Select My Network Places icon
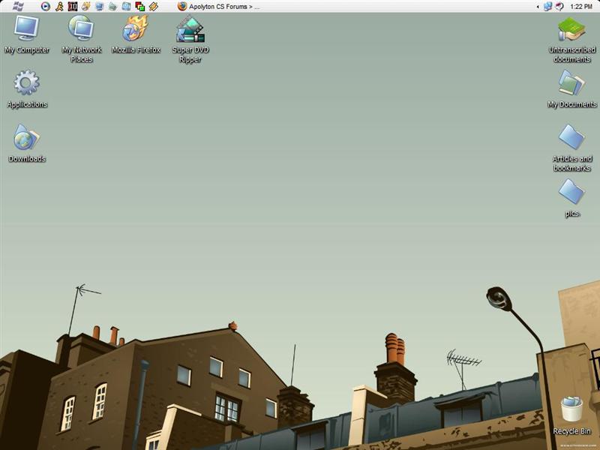600x450 pixels. pyautogui.click(x=82, y=30)
